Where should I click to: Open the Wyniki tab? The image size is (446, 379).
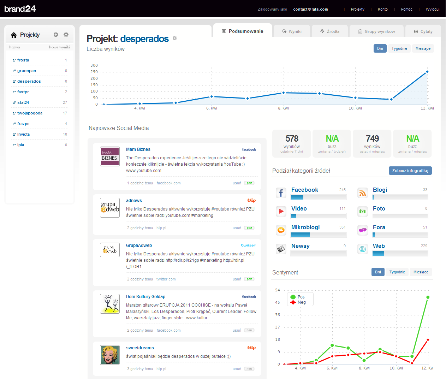pyautogui.click(x=292, y=31)
